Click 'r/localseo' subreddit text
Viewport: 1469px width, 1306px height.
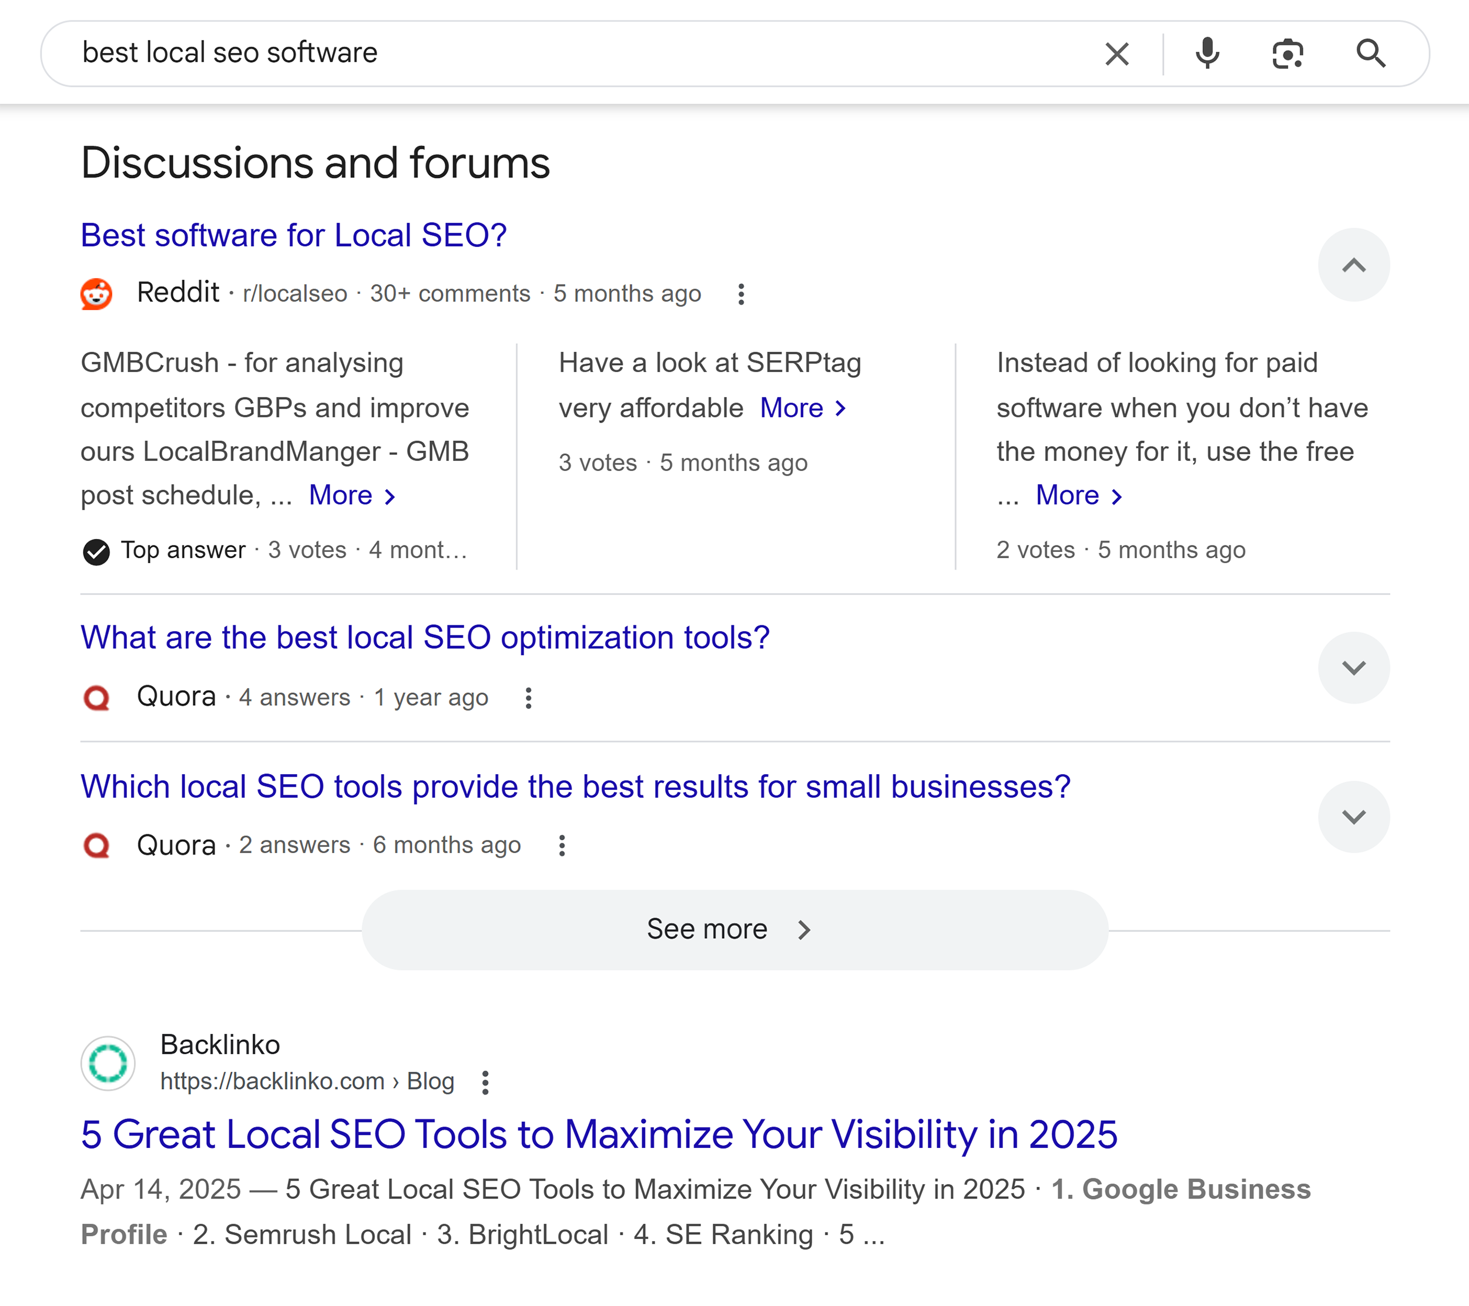click(294, 294)
